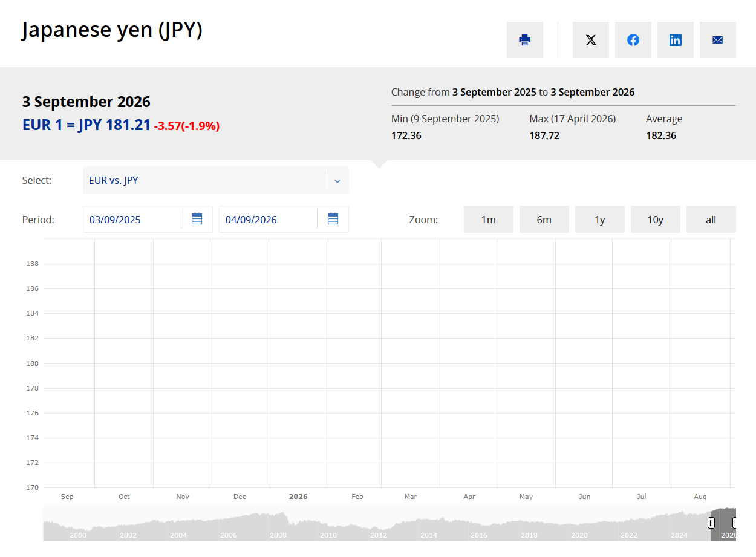Click the 2026 label on chart axis

pos(298,497)
